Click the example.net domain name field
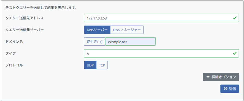This screenshot has height=101, width=244. tap(131, 42)
